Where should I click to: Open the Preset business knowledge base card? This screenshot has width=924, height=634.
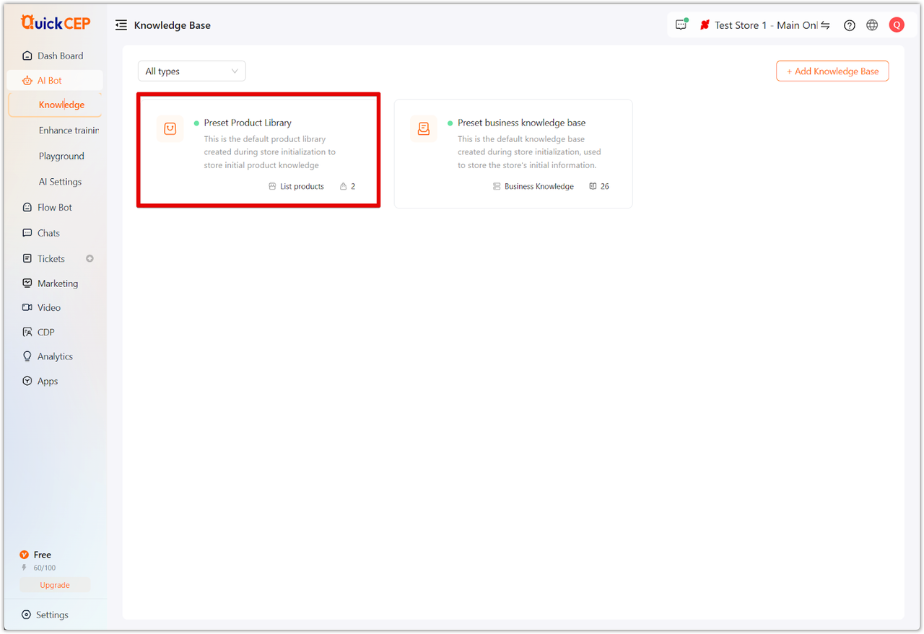[513, 154]
